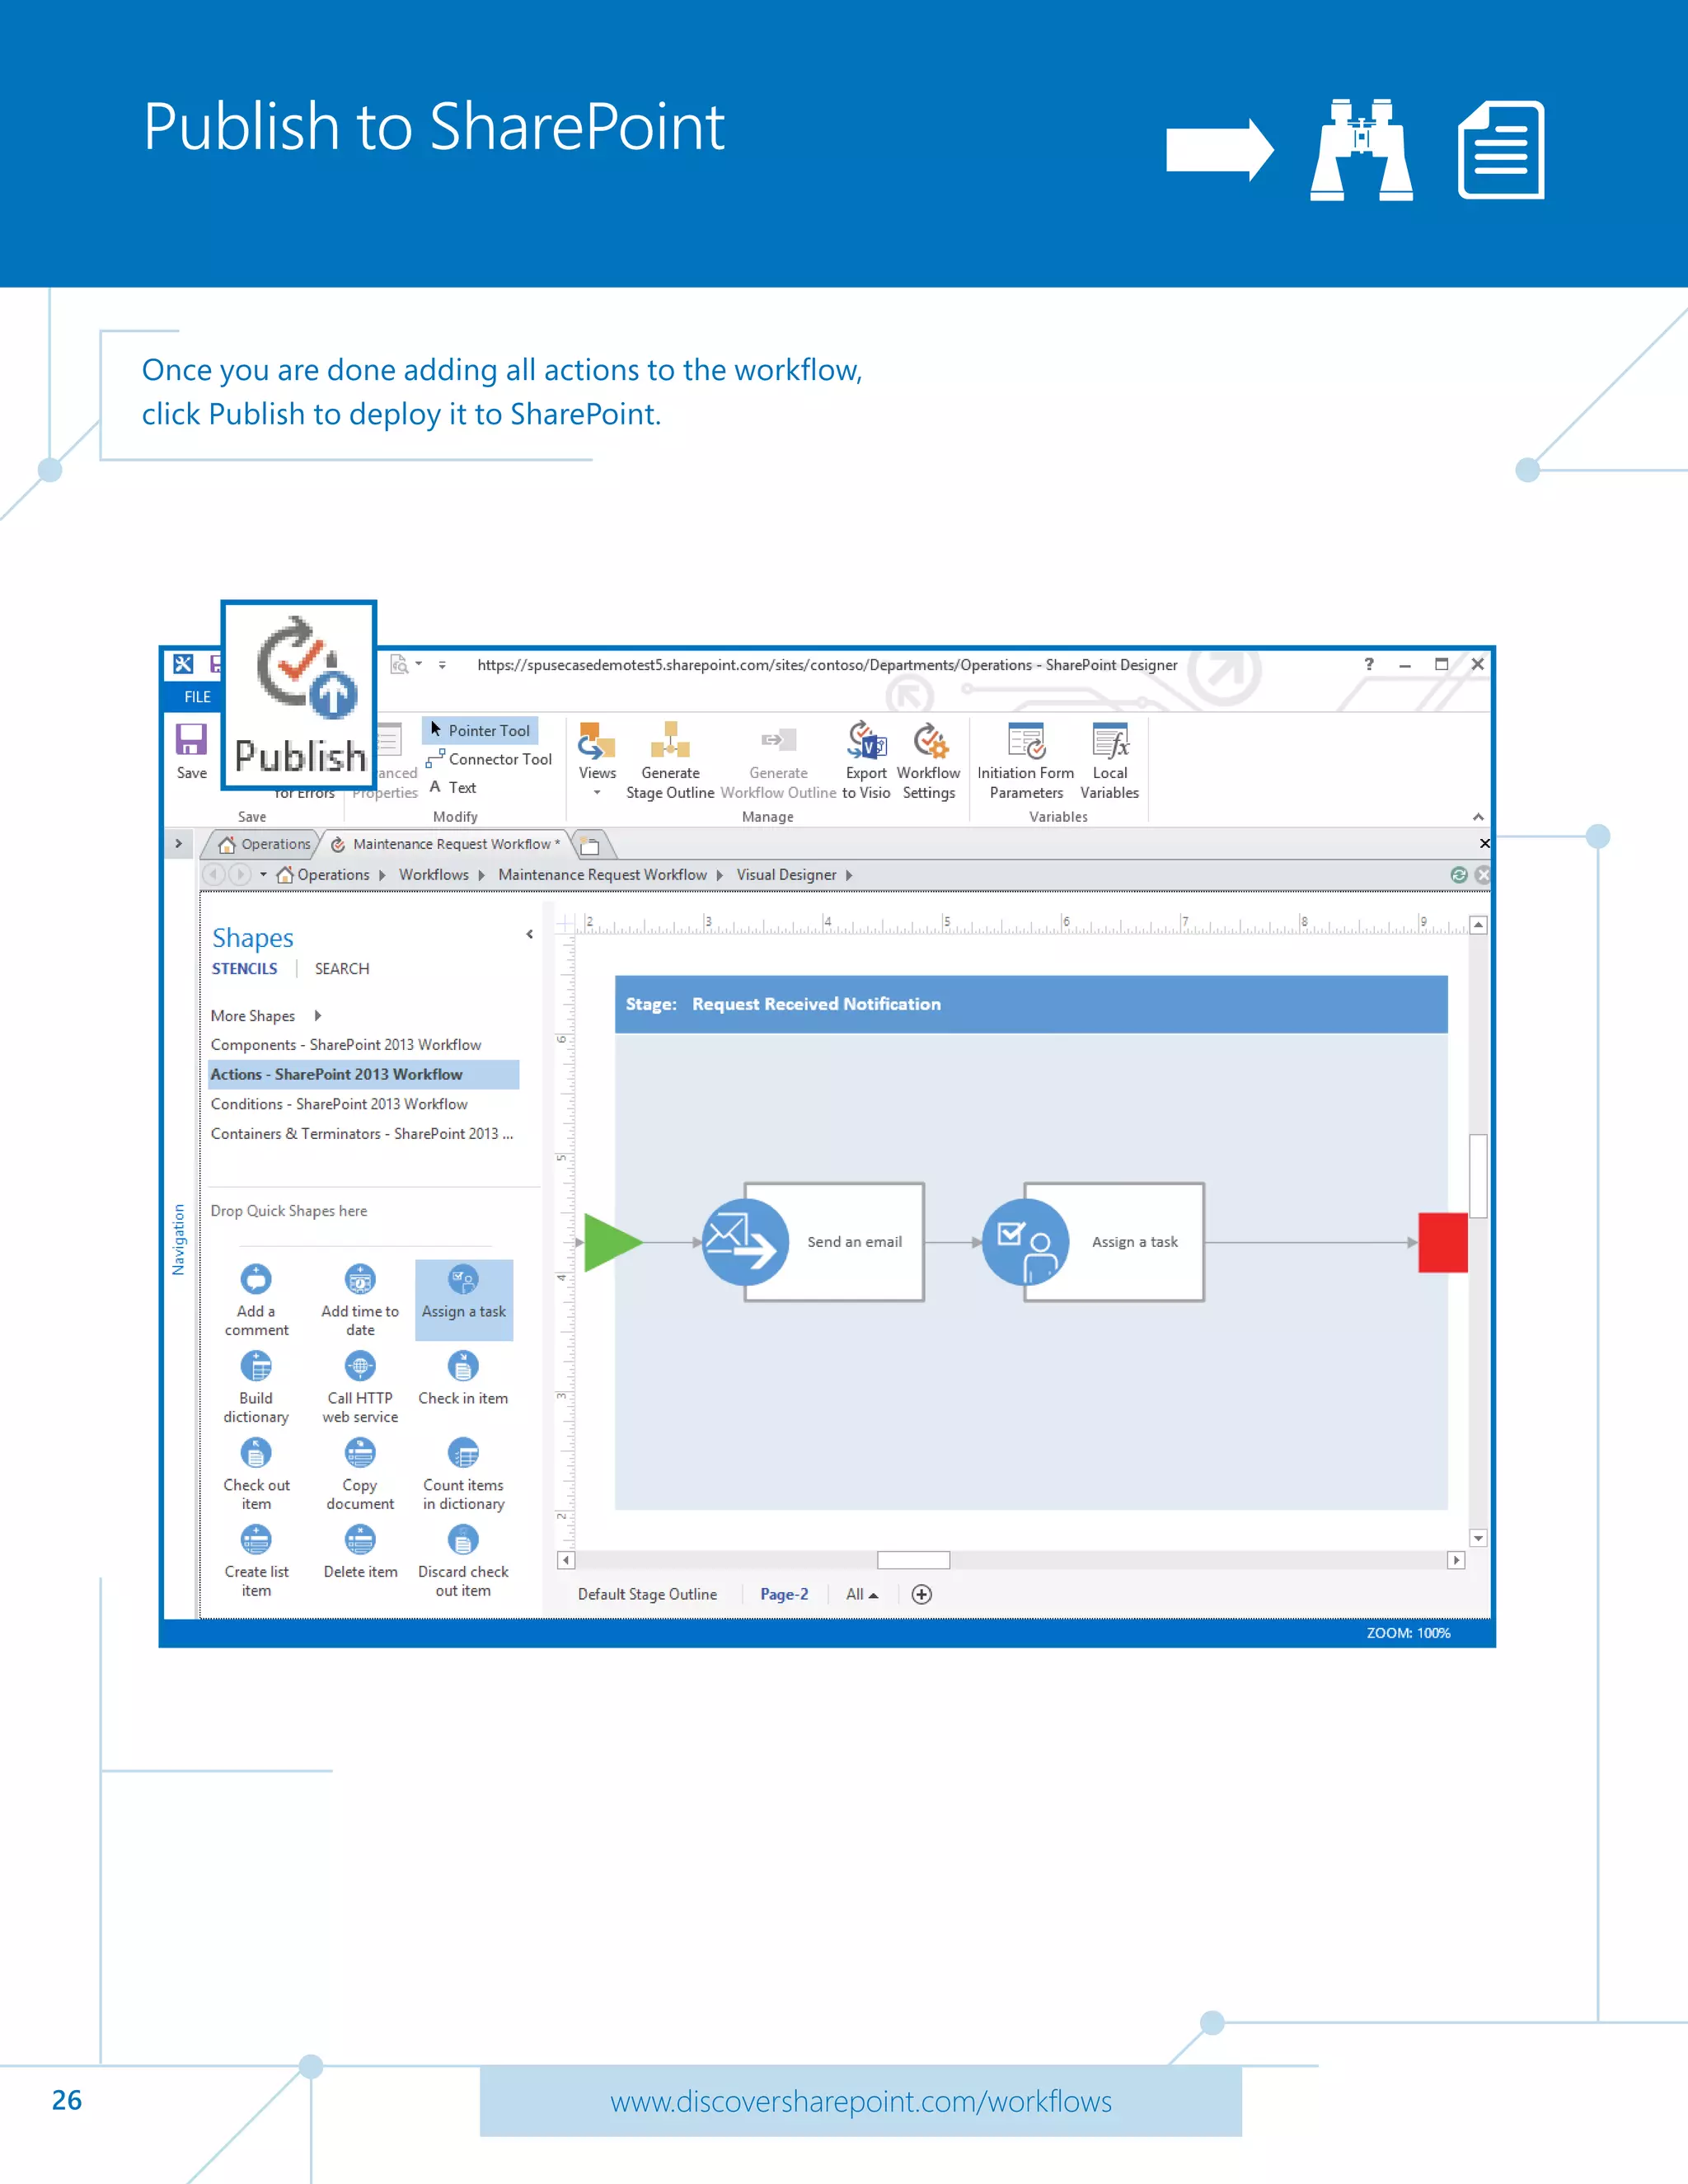Switch to SEARCH in Shapes panel
This screenshot has height=2184, width=1688.
(342, 969)
